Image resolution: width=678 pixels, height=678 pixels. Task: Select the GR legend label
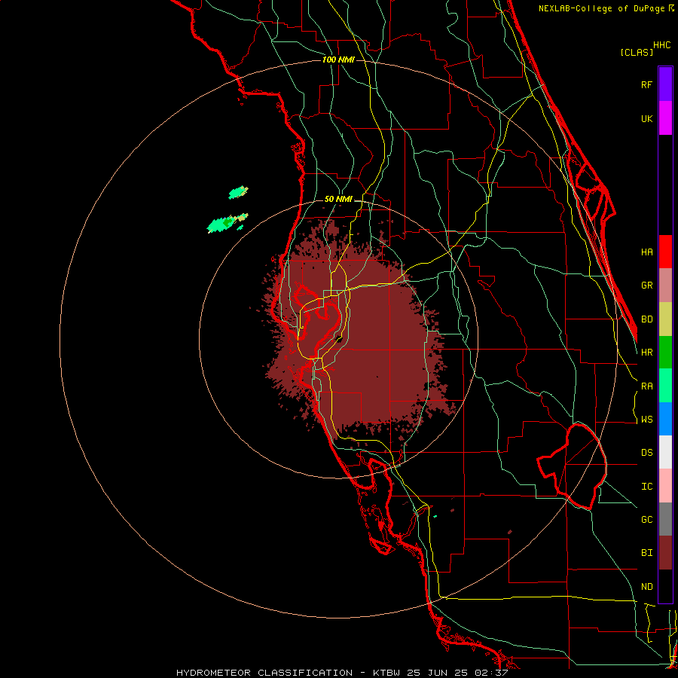point(647,286)
